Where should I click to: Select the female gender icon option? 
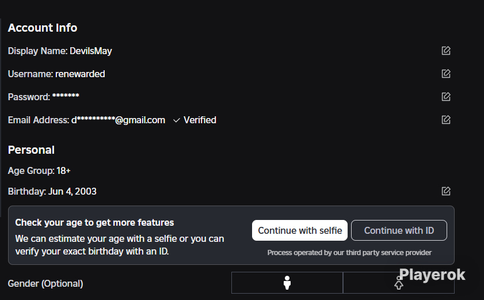pos(398,283)
